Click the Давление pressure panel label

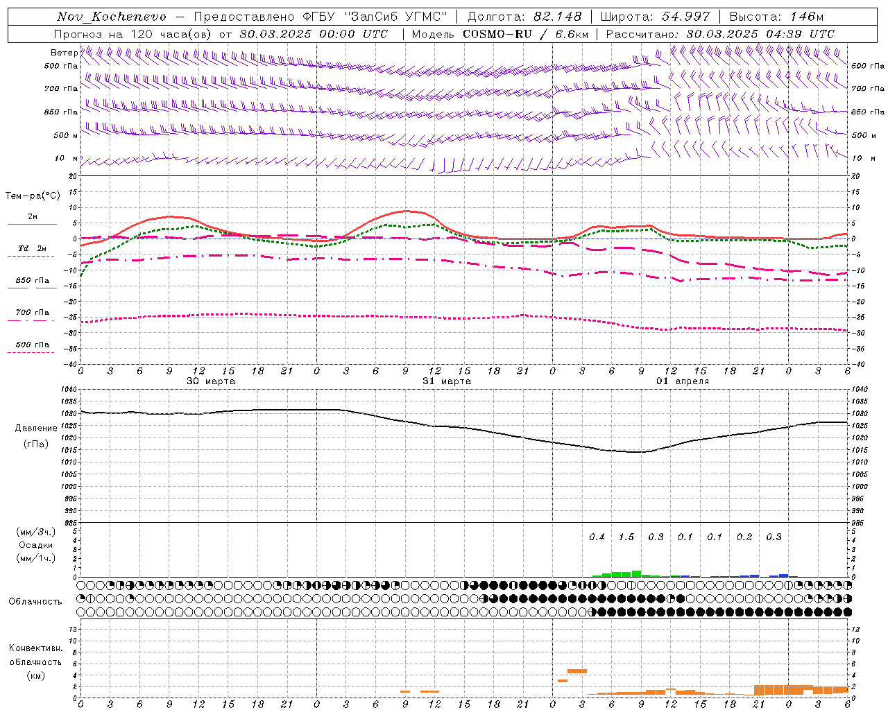36,428
